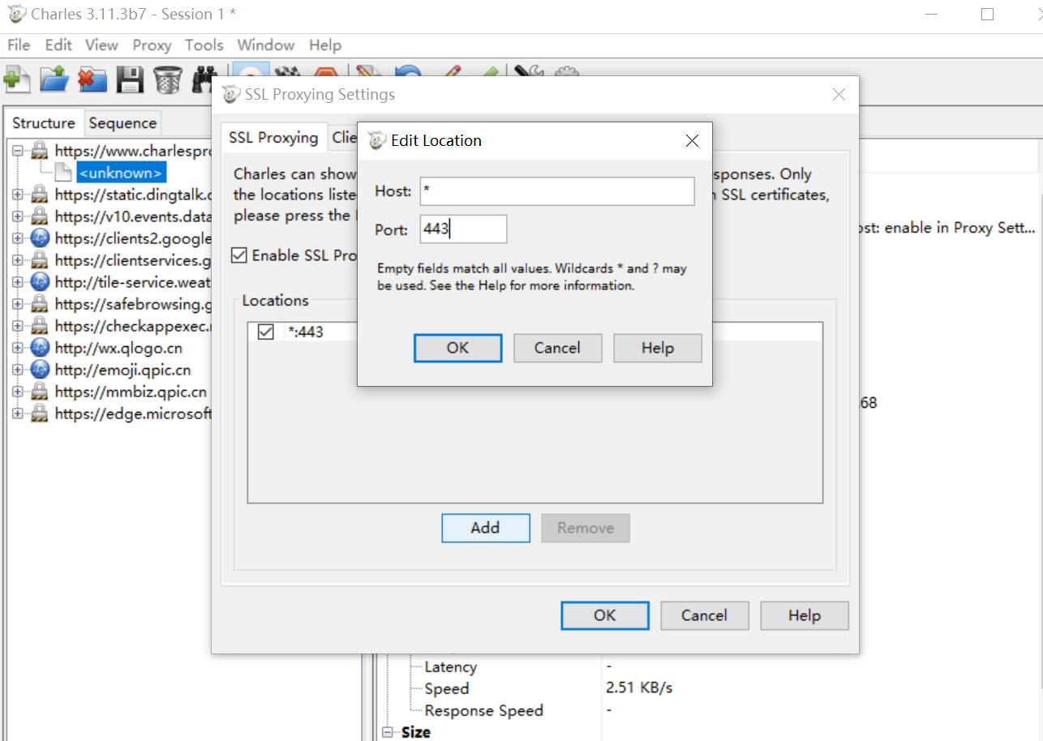Click the Save Session floppy disk icon
Image resolution: width=1043 pixels, height=741 pixels.
coord(130,79)
